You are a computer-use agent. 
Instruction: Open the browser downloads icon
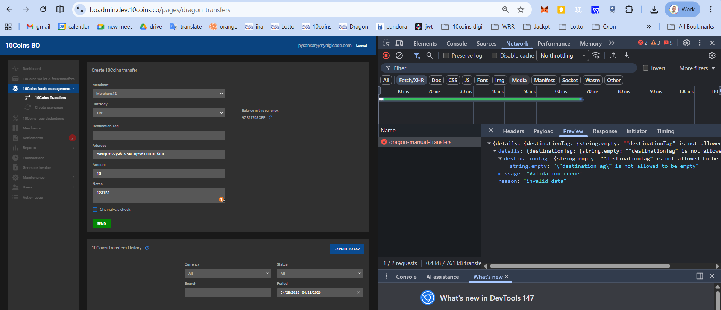pyautogui.click(x=654, y=9)
